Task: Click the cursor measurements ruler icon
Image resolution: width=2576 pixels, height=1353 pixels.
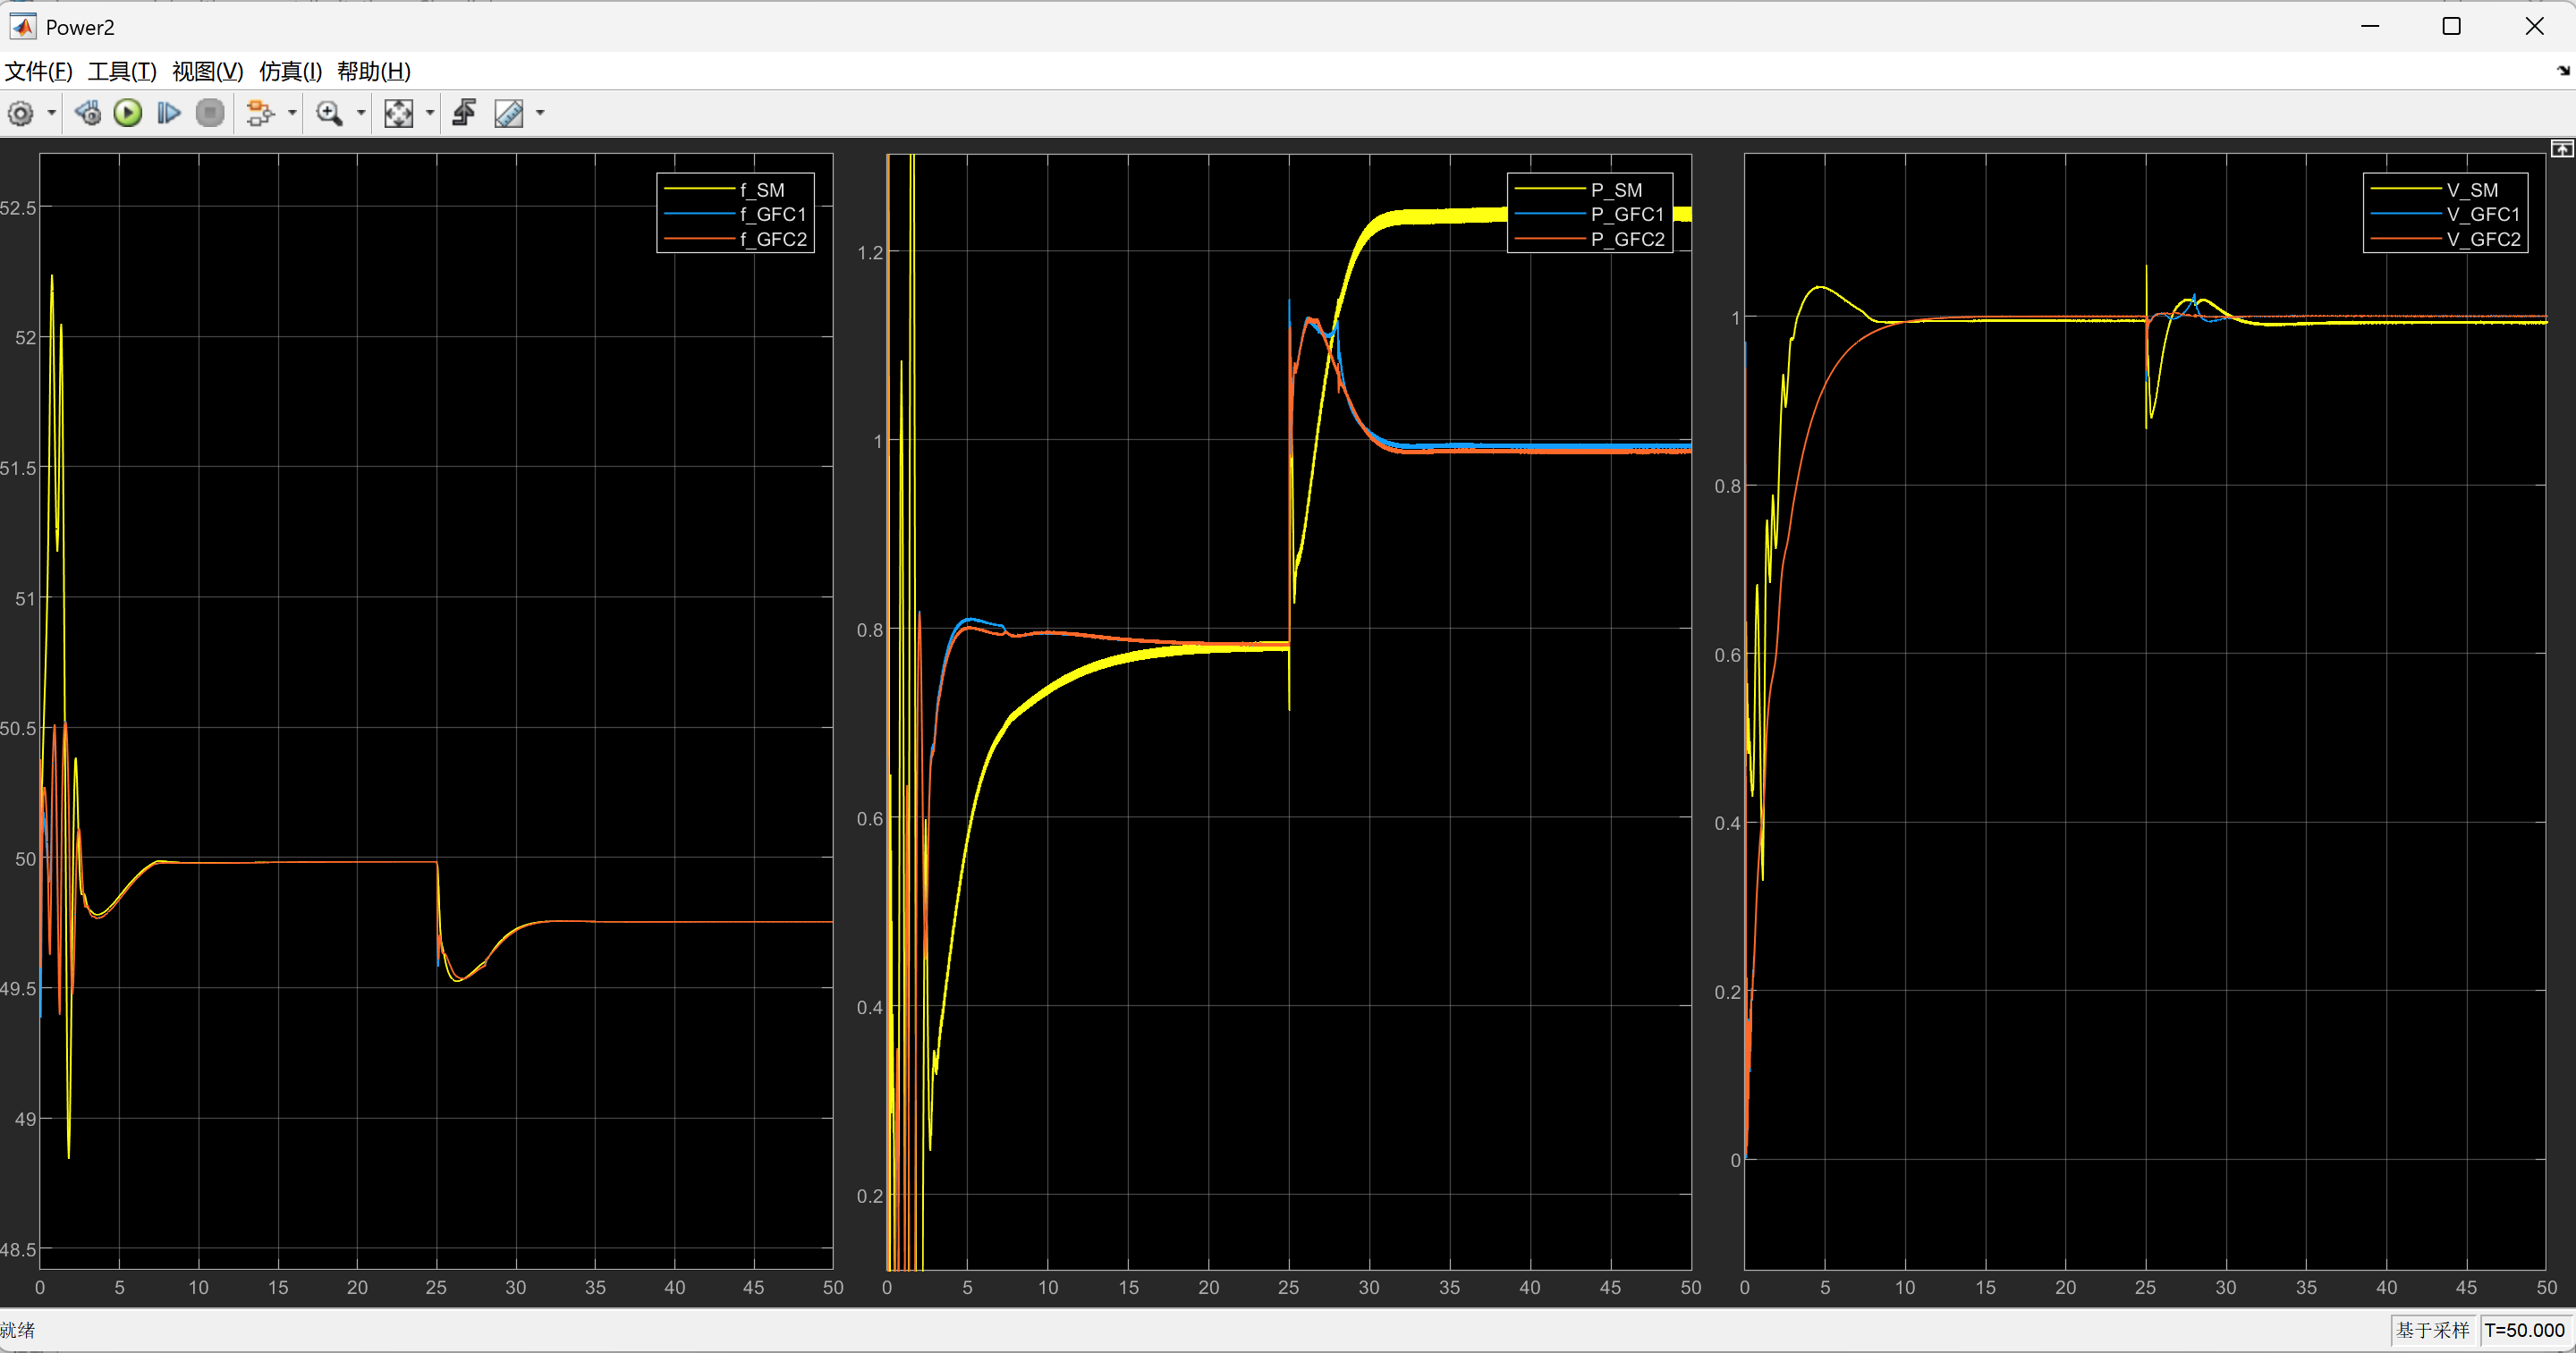Action: (x=509, y=114)
